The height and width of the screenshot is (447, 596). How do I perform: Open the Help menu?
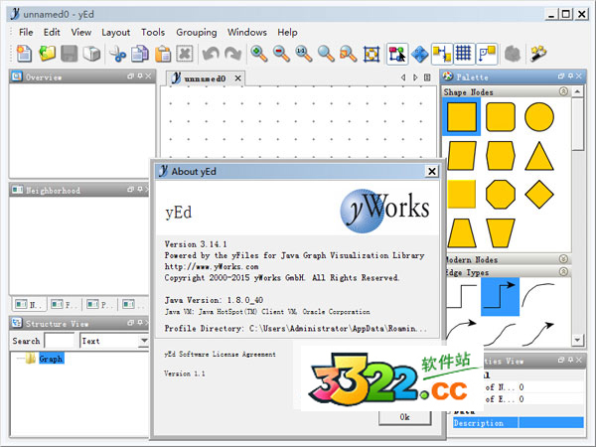coord(287,33)
